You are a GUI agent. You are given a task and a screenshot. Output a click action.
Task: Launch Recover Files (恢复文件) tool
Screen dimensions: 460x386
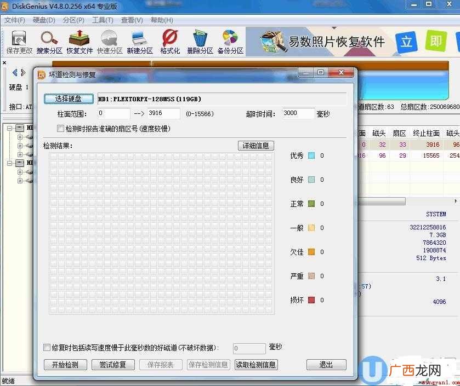click(x=79, y=42)
